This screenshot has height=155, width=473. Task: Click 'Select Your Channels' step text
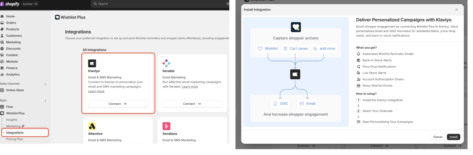click(x=377, y=111)
